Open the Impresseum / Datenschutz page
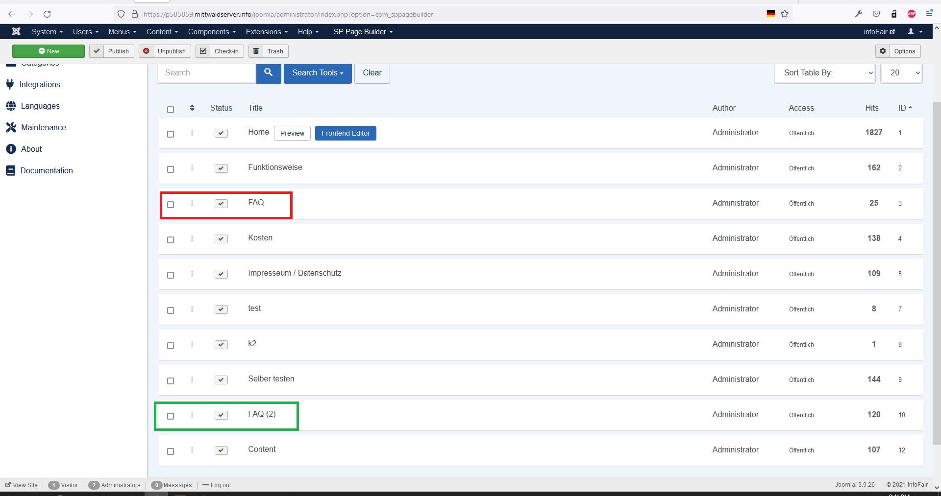 click(x=295, y=273)
